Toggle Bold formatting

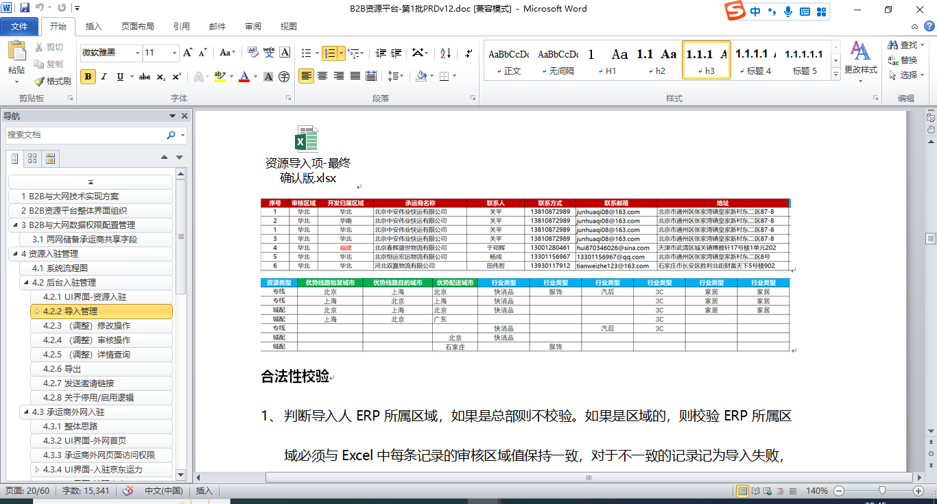coord(88,77)
